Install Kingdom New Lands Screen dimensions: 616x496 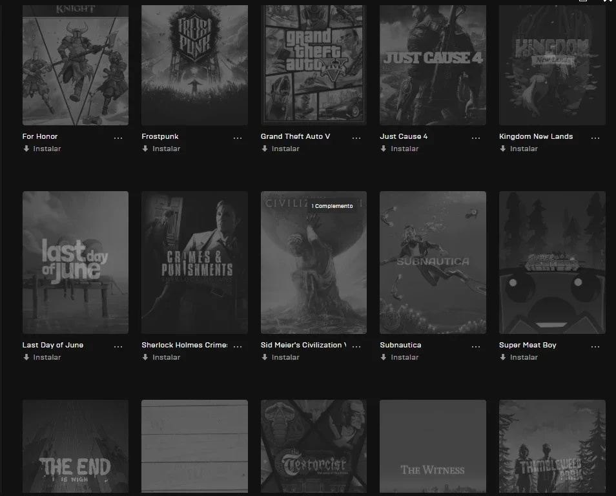(518, 149)
